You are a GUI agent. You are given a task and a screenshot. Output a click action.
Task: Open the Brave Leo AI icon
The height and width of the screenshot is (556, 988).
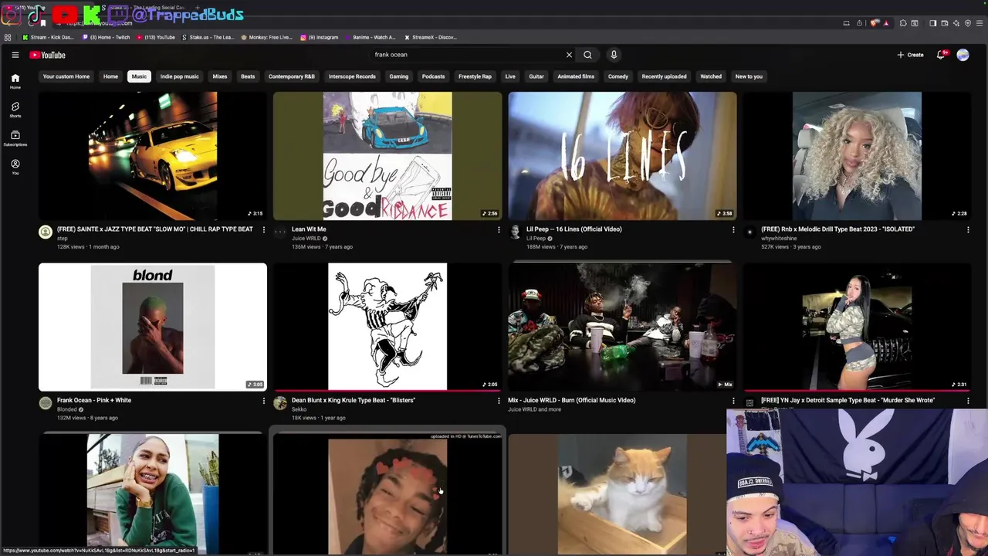coord(956,23)
